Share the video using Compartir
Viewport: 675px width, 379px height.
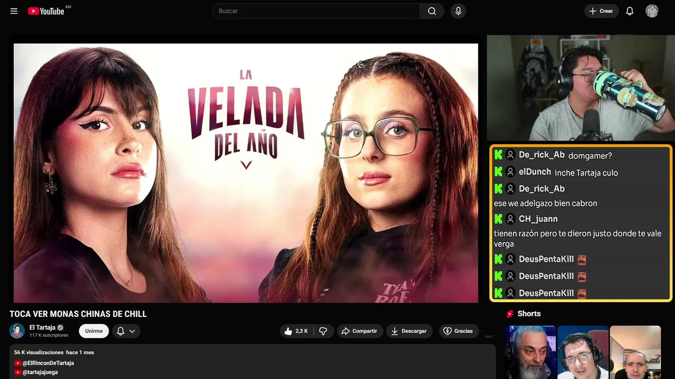pos(359,331)
